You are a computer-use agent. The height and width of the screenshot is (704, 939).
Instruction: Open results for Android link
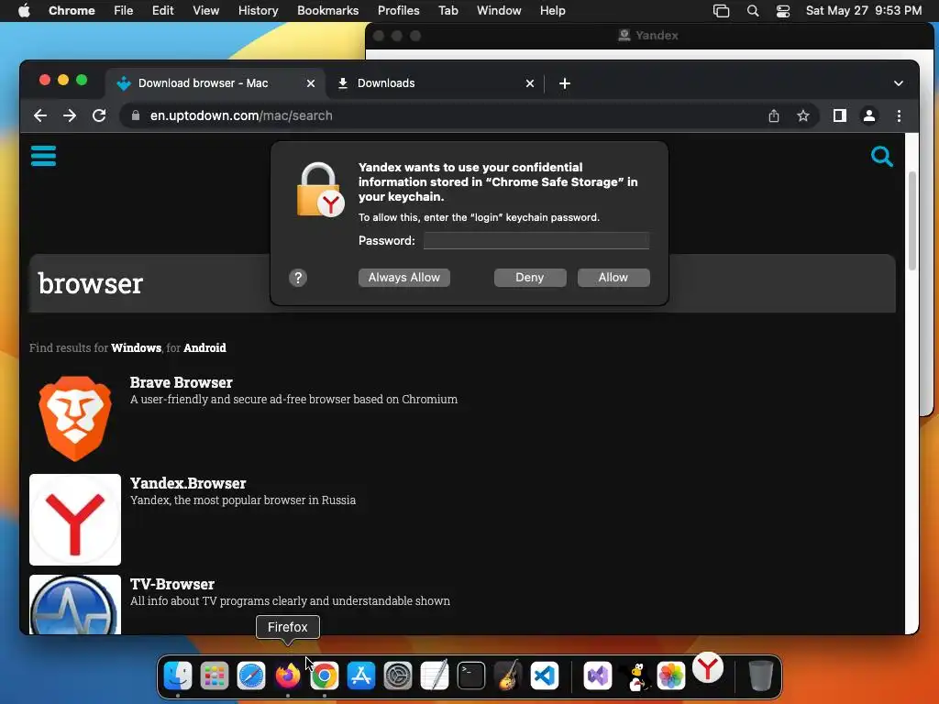coord(204,347)
